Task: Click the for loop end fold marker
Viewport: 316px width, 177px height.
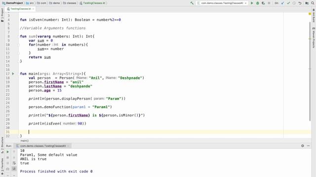Action: pyautogui.click(x=19, y=53)
